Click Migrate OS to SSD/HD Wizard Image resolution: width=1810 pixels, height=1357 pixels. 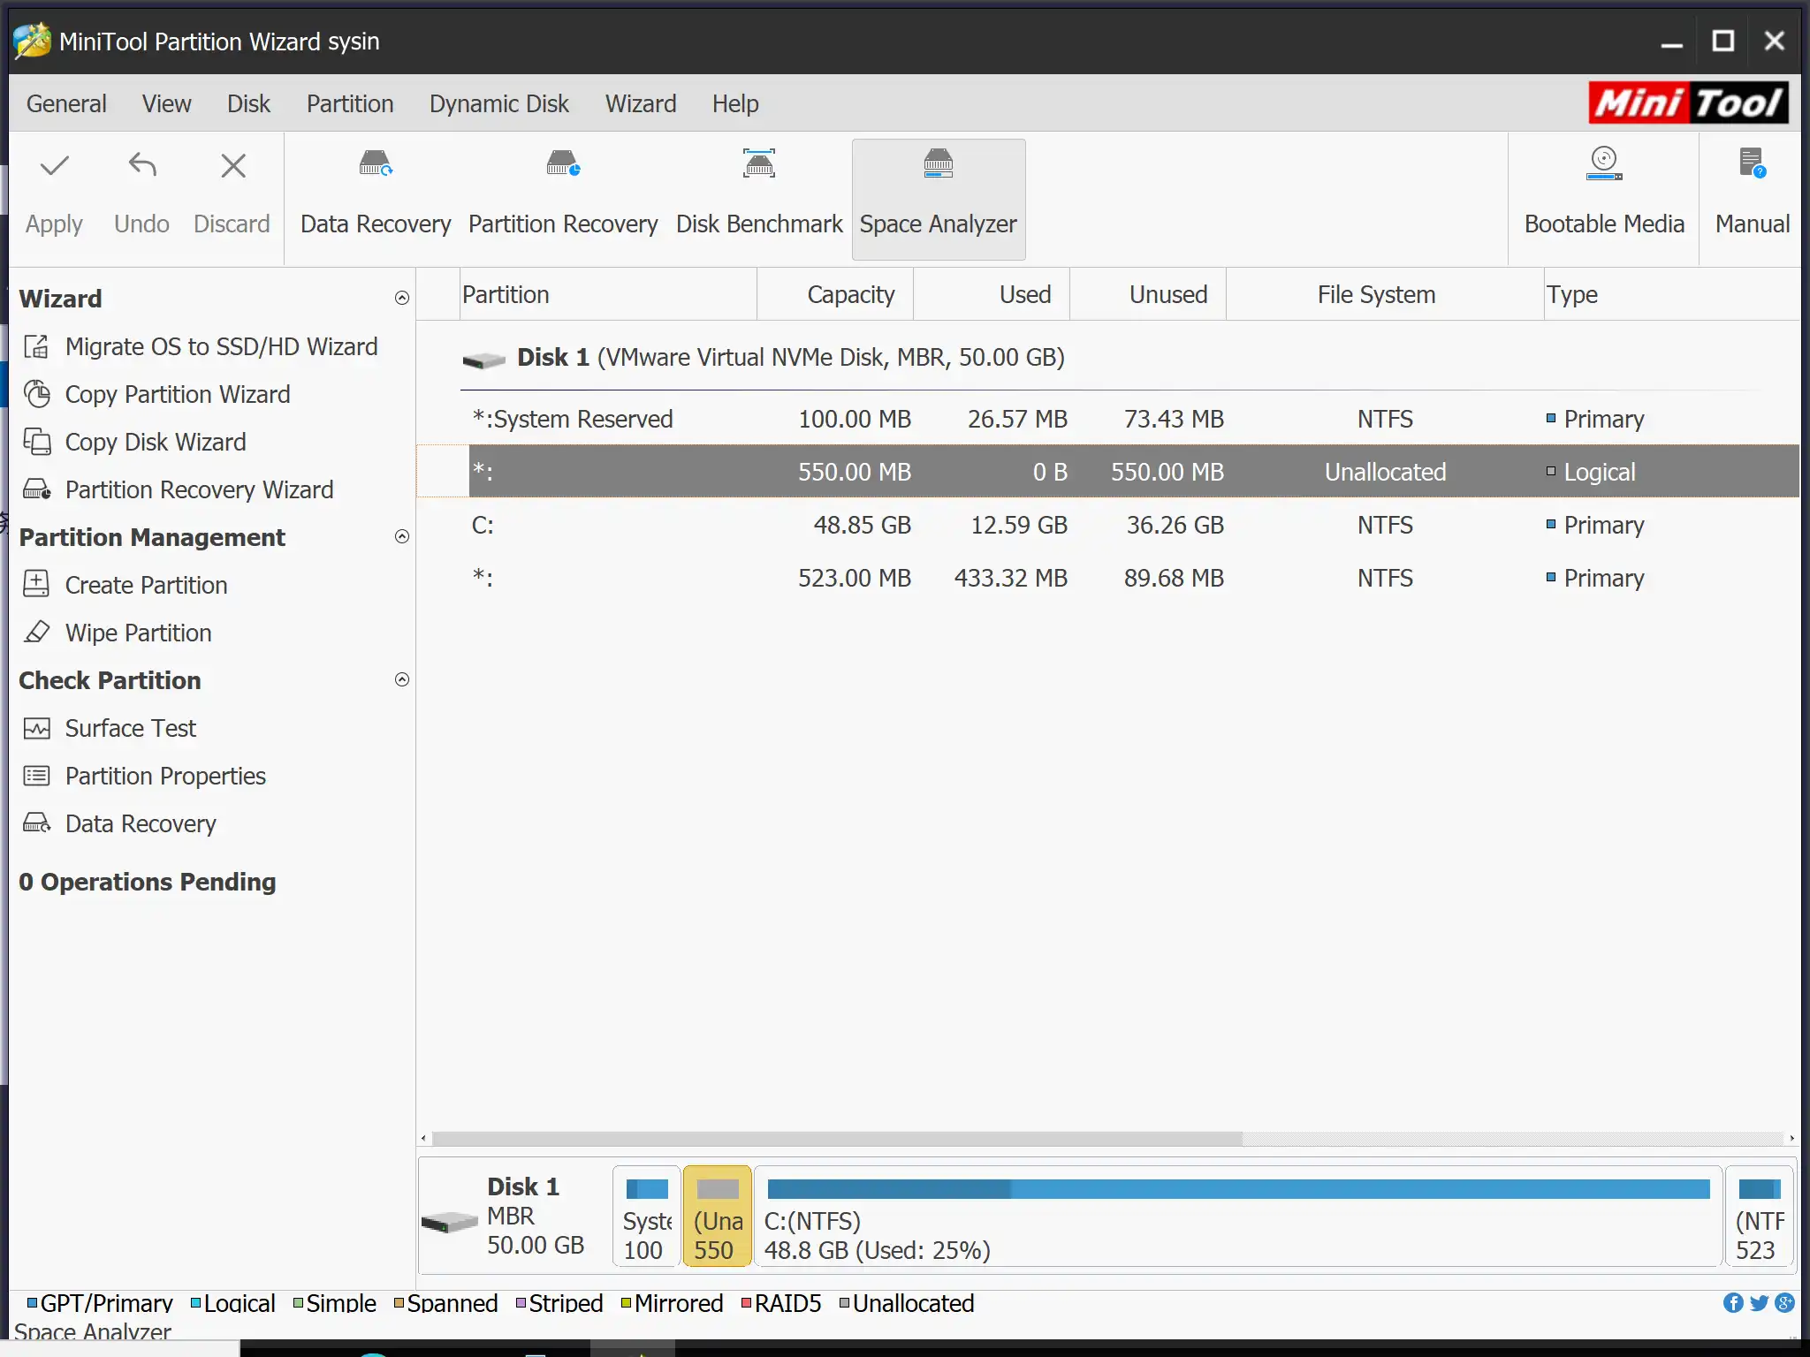221,346
